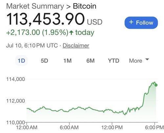Show the YTD chart range

(x=113, y=61)
